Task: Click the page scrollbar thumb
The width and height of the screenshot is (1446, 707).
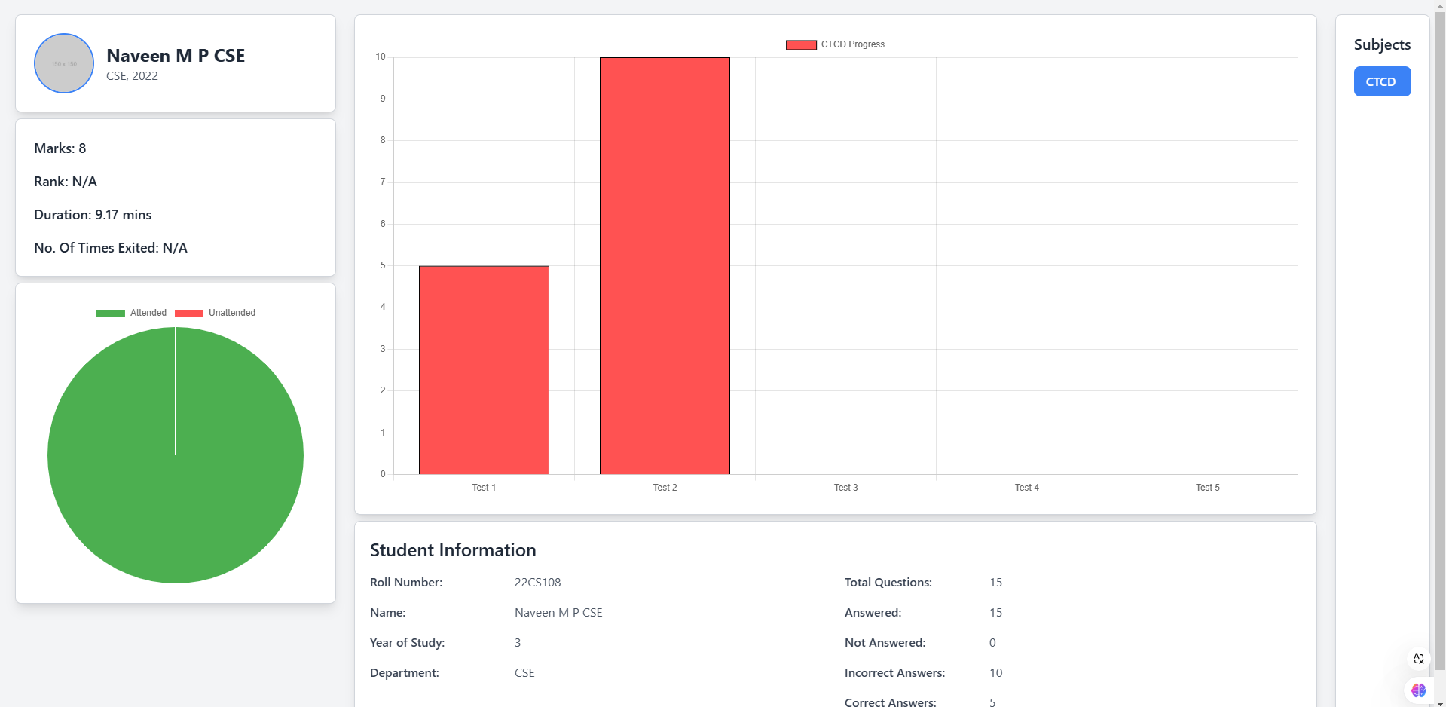Action: pyautogui.click(x=1440, y=341)
